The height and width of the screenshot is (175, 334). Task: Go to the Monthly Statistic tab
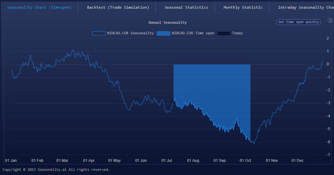point(243,7)
